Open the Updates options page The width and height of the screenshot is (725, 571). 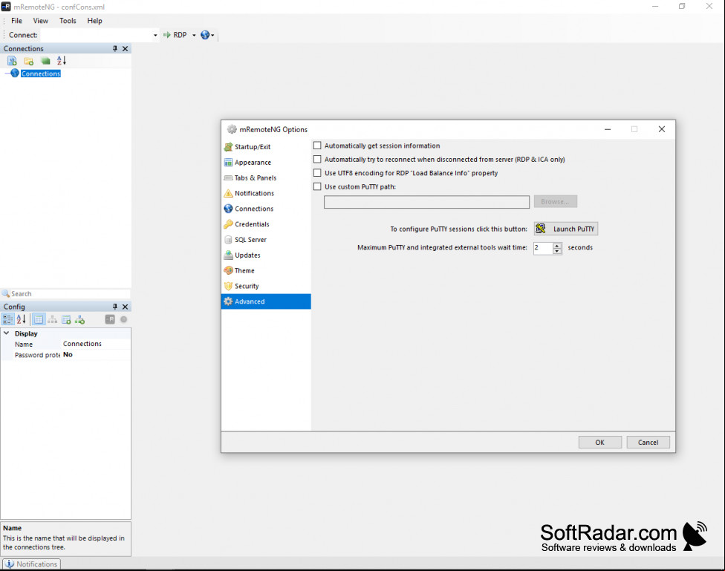point(247,255)
